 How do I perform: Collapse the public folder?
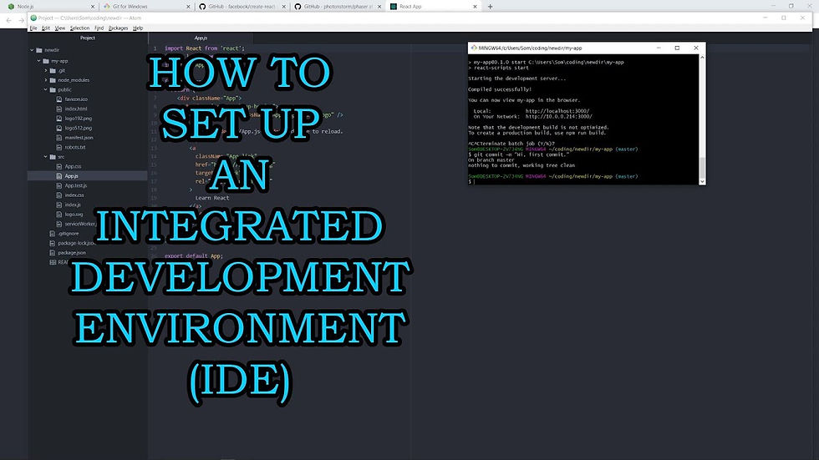pos(46,89)
